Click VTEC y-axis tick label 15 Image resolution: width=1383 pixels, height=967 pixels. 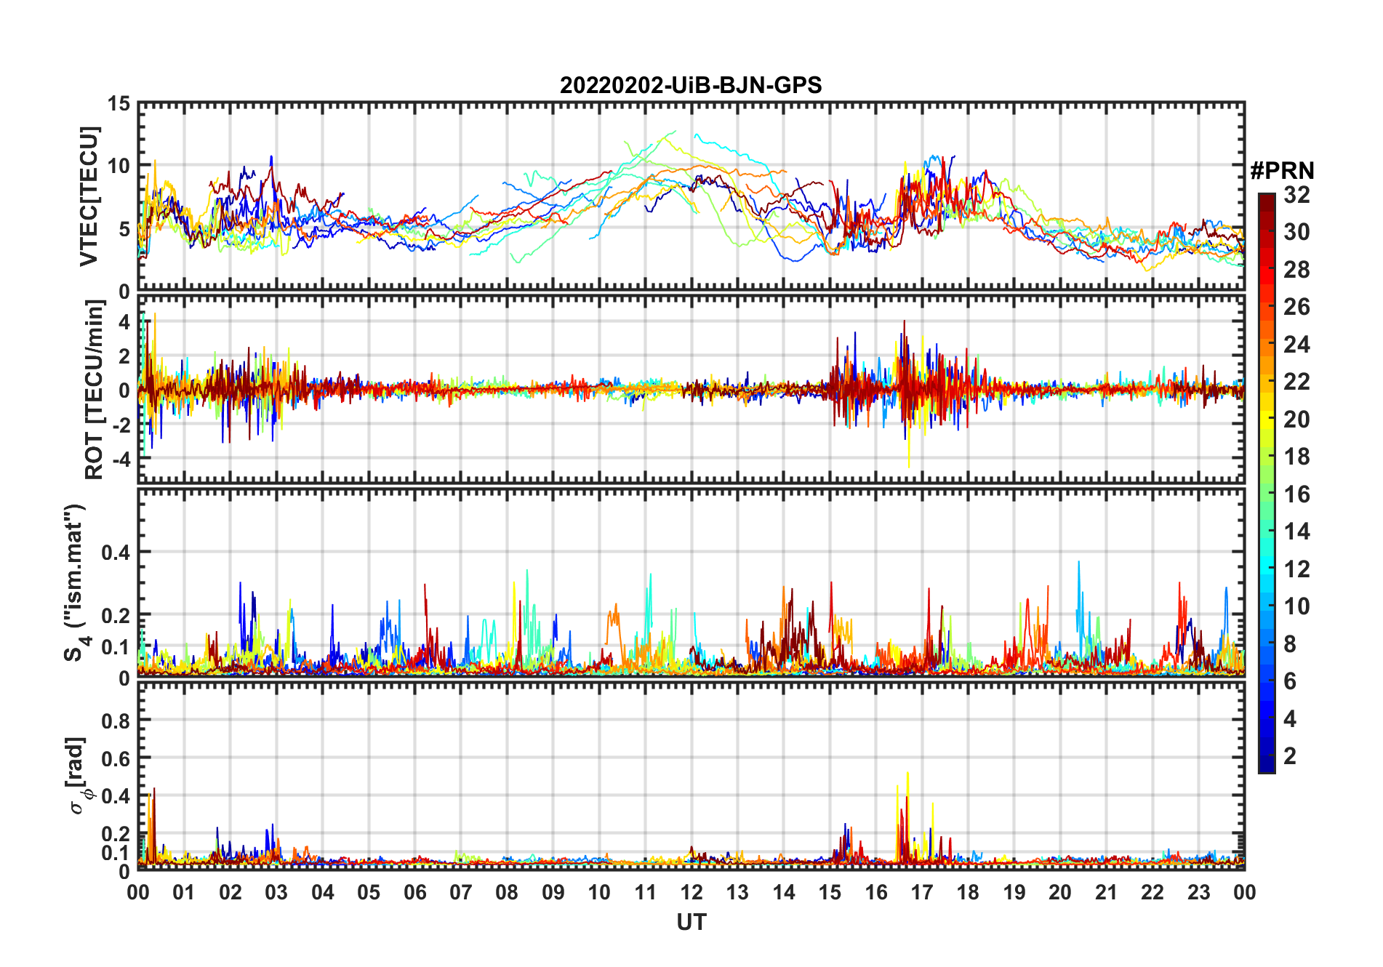tap(119, 103)
